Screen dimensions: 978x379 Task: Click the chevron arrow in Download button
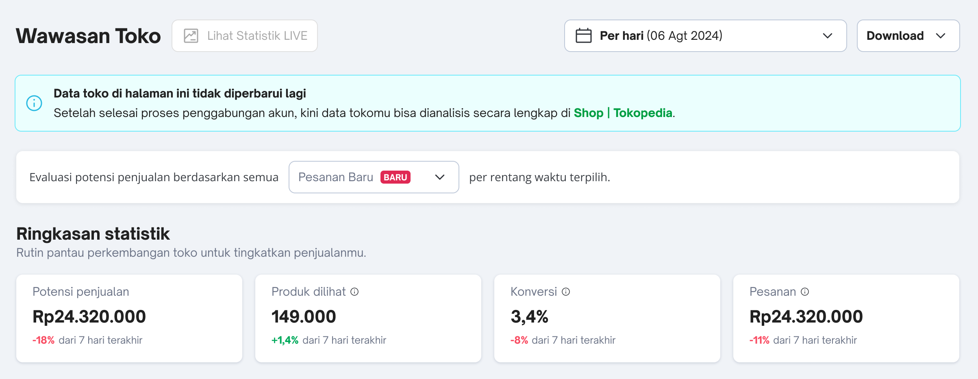coord(941,36)
